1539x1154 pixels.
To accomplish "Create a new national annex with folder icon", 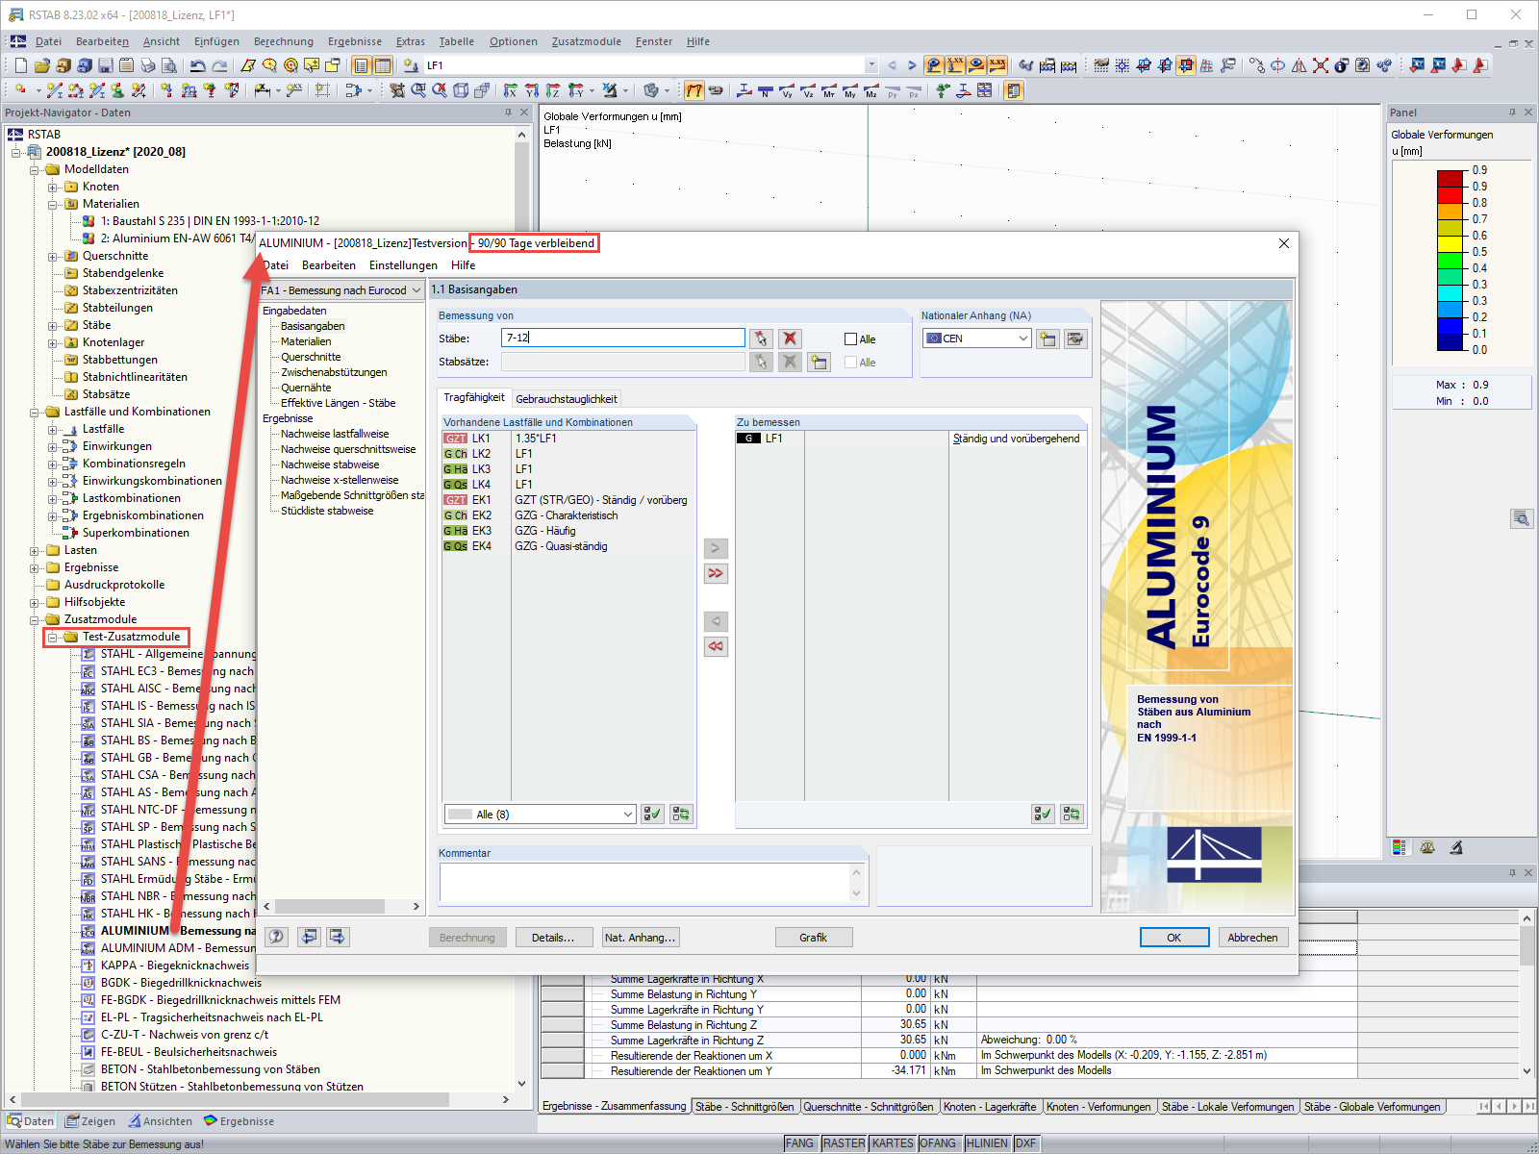I will (x=1047, y=339).
